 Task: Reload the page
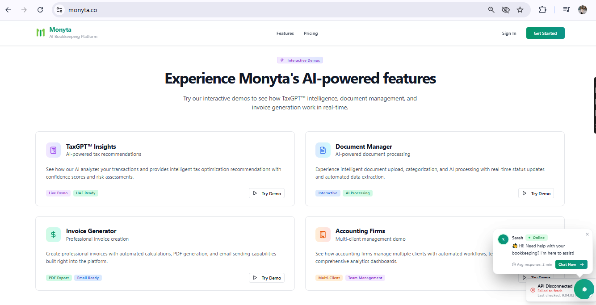tap(40, 10)
